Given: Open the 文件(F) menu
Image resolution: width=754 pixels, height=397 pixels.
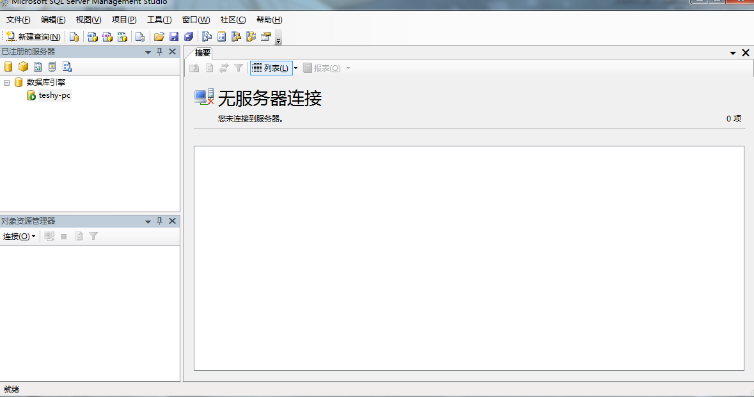Looking at the screenshot, I should coord(19,20).
